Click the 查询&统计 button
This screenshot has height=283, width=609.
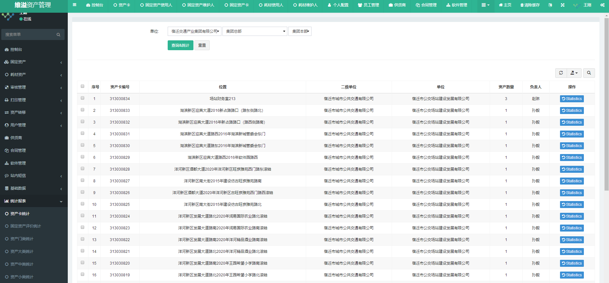[x=180, y=45]
